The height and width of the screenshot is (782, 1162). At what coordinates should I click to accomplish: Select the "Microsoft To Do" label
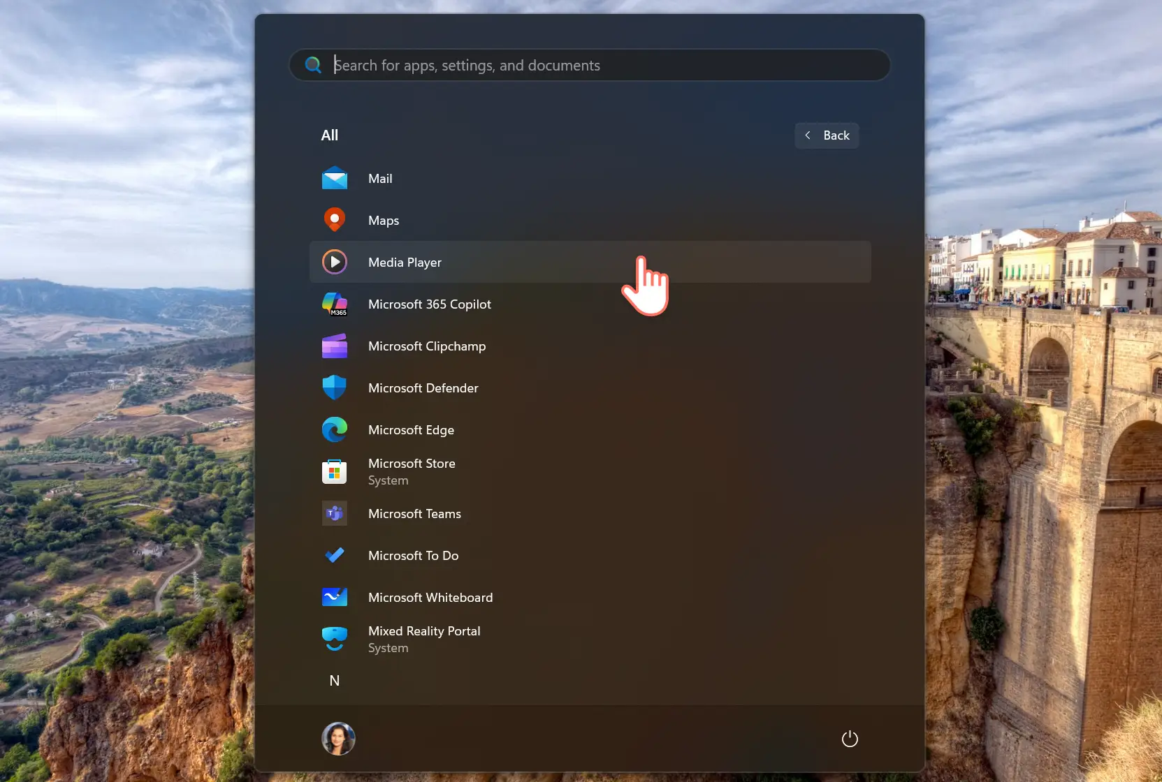(x=413, y=556)
